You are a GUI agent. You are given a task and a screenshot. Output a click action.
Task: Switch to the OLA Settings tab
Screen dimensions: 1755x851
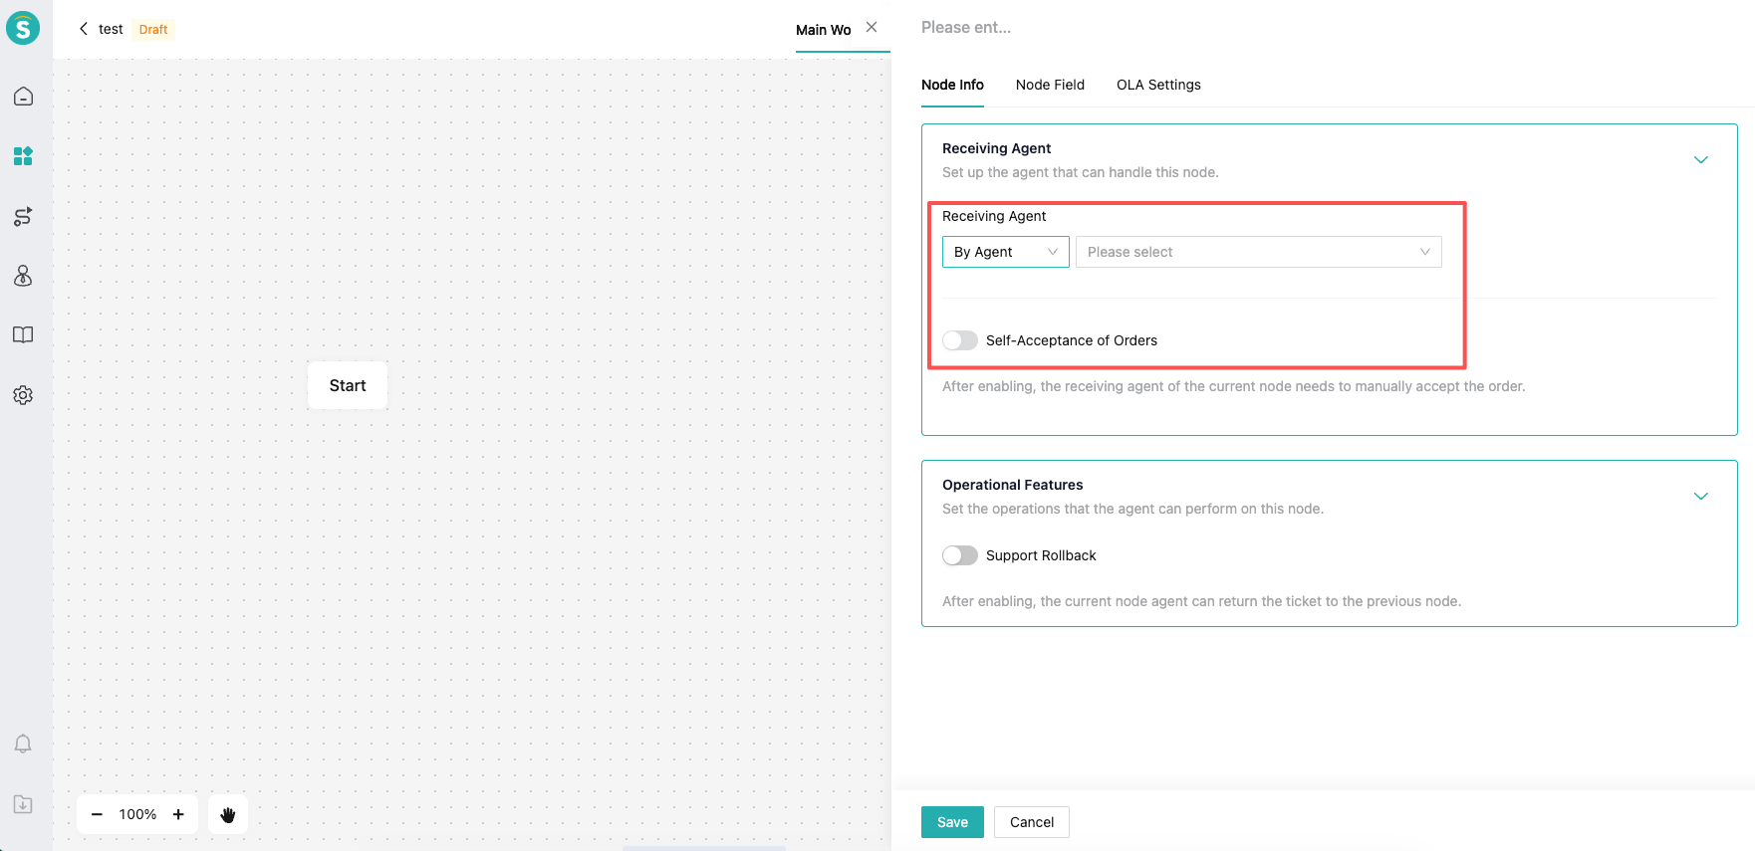[1158, 85]
